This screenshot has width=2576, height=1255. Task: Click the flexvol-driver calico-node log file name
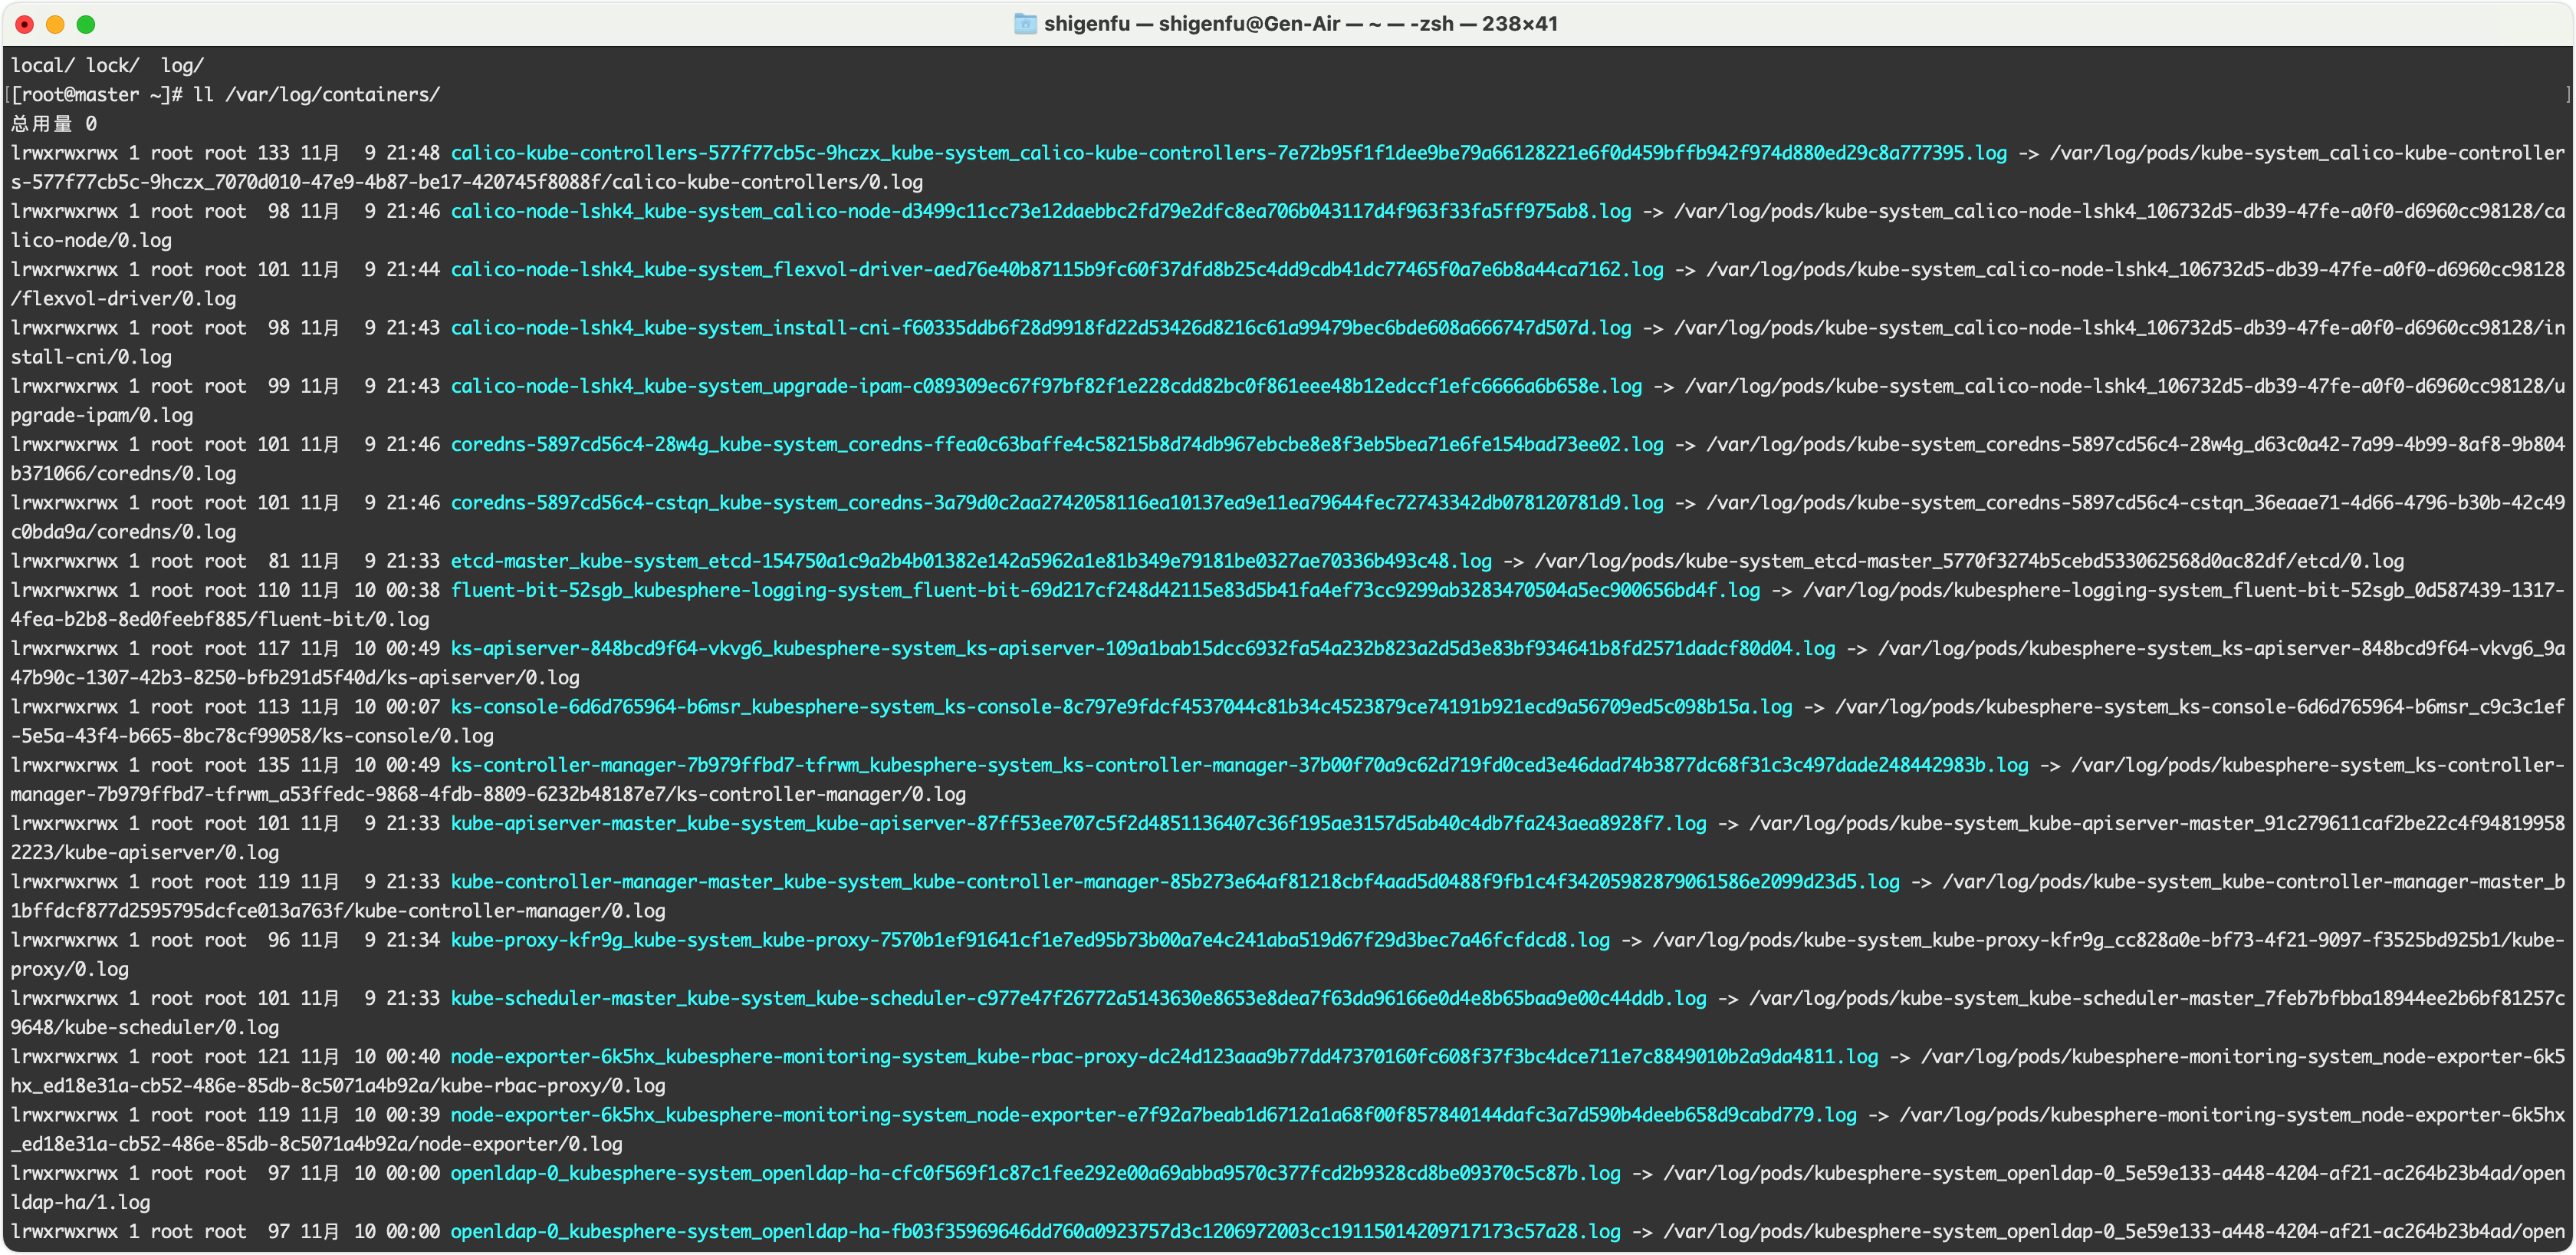pyautogui.click(x=1056, y=269)
